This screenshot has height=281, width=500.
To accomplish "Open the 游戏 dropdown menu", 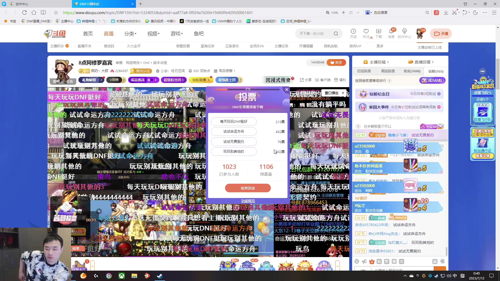I will pyautogui.click(x=176, y=34).
